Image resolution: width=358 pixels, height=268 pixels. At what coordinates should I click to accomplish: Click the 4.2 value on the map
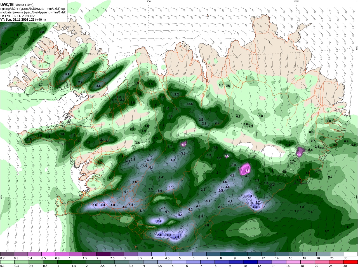point(190,209)
